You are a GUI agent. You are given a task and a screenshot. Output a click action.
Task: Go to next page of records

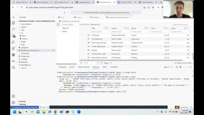(x=98, y=63)
